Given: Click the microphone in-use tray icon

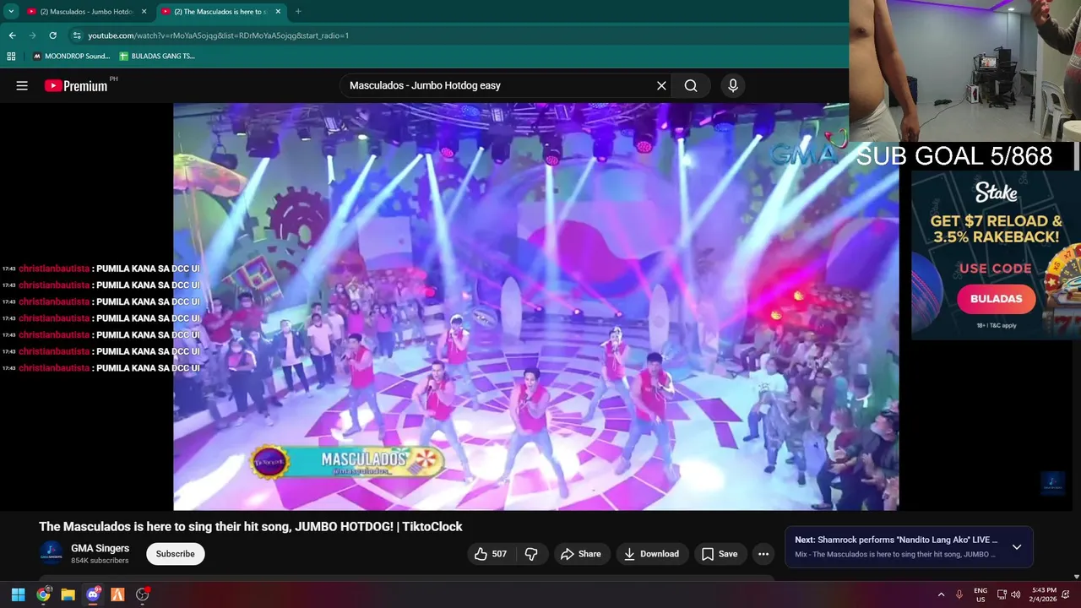Looking at the screenshot, I should 959,594.
